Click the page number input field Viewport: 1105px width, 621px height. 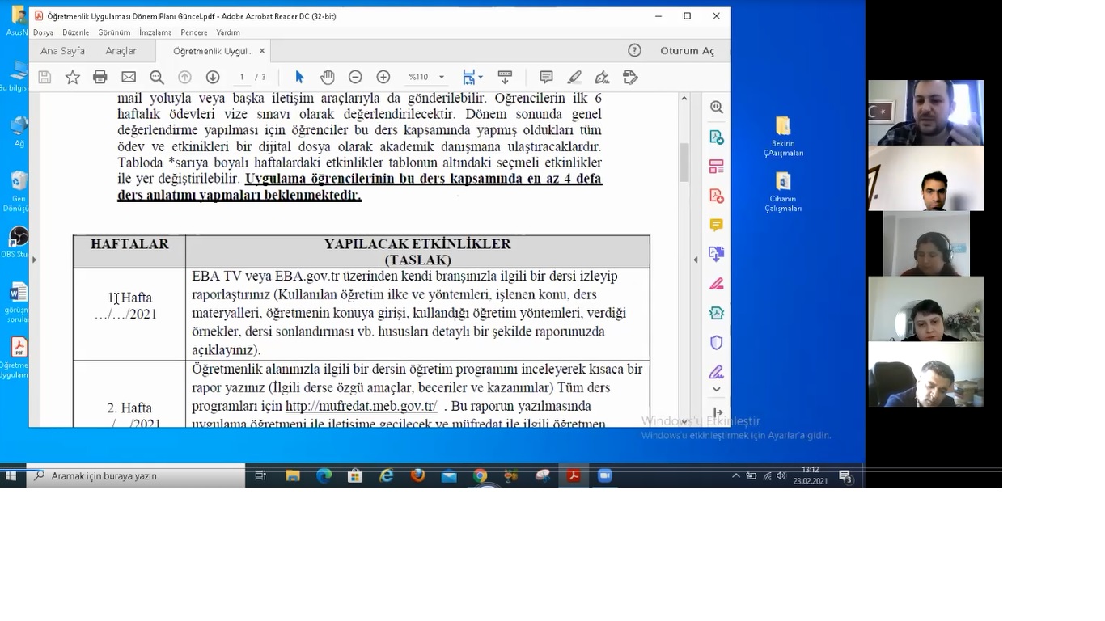coord(242,77)
